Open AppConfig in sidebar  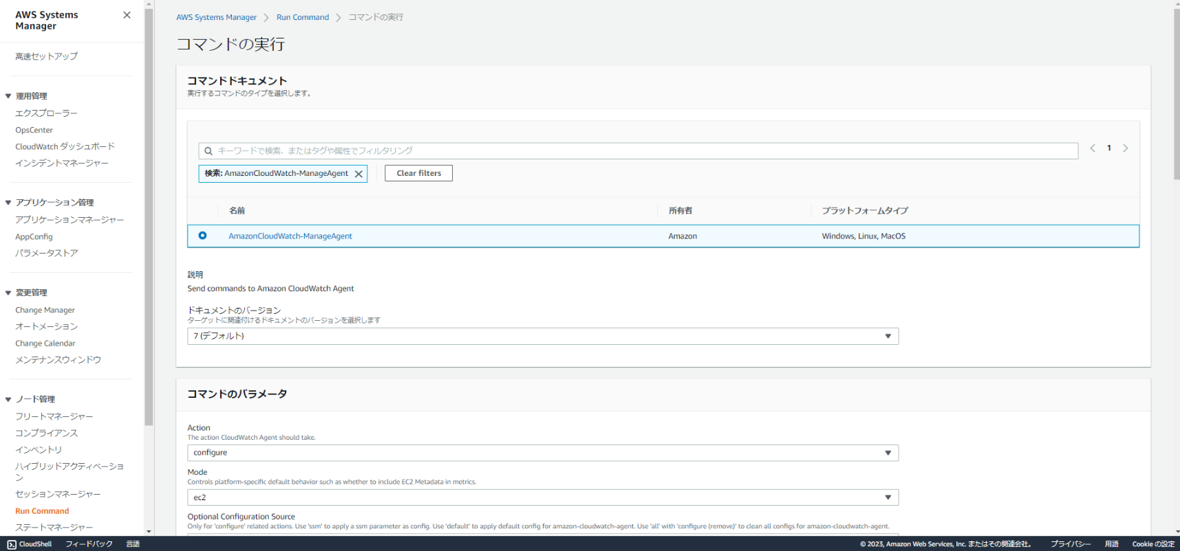pyautogui.click(x=34, y=236)
